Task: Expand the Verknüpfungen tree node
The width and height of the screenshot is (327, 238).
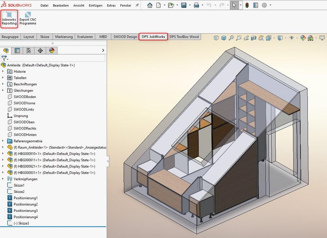Action: [x=3, y=179]
